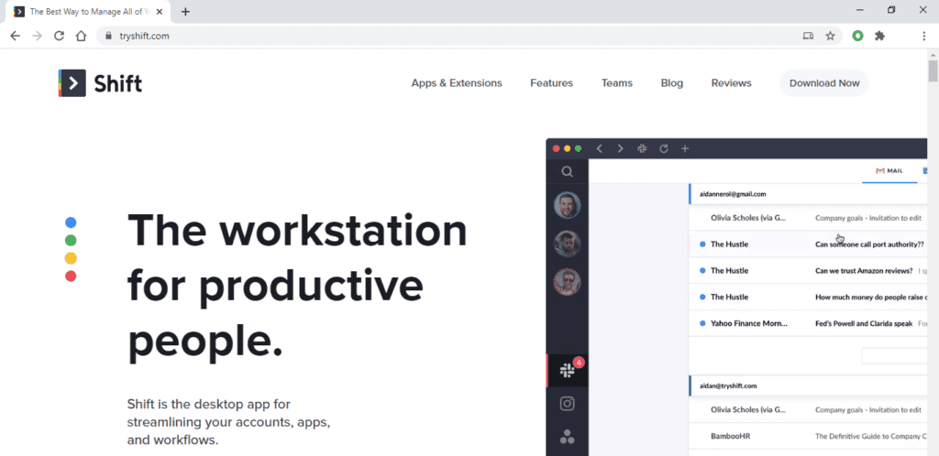This screenshot has height=456, width=939.
Task: Click the blue dot indicator
Action: tap(71, 223)
